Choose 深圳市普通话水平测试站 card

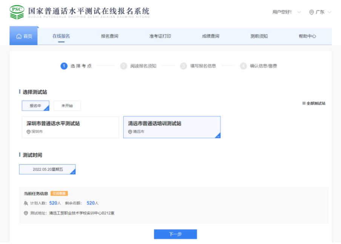coord(71,127)
